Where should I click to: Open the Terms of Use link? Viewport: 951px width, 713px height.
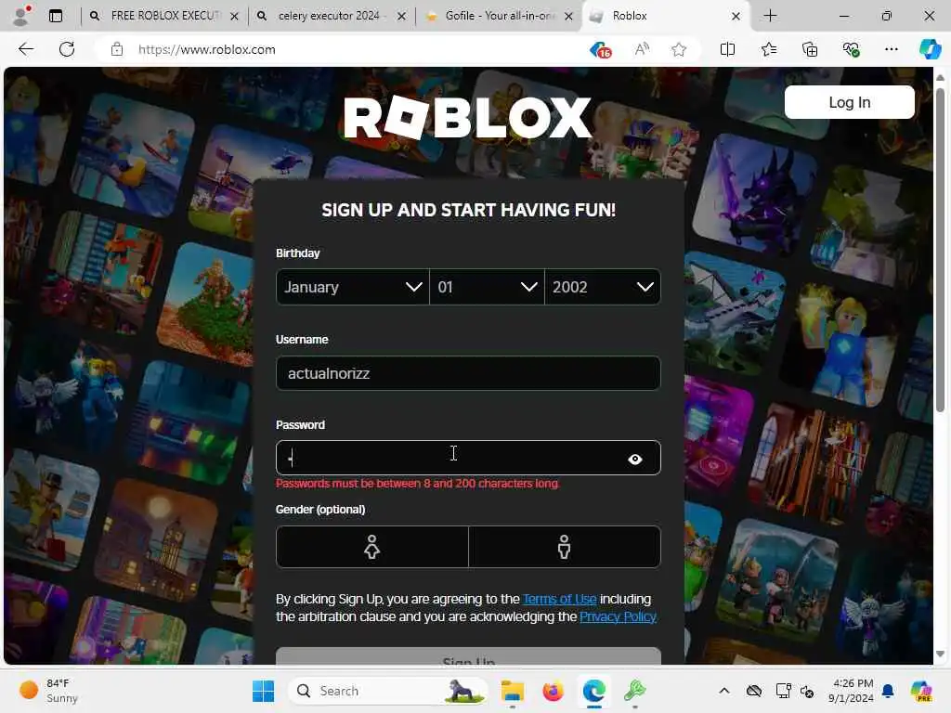click(560, 599)
